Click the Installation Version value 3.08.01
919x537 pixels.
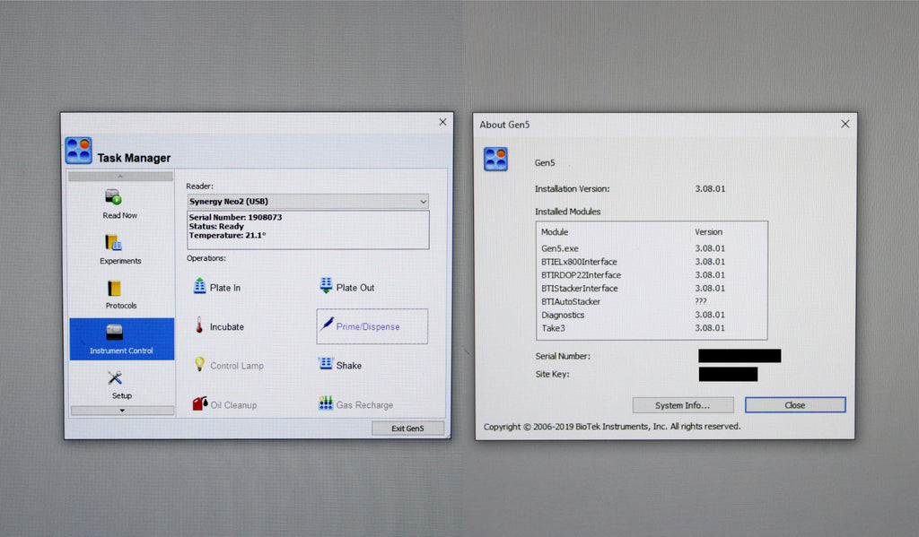710,188
